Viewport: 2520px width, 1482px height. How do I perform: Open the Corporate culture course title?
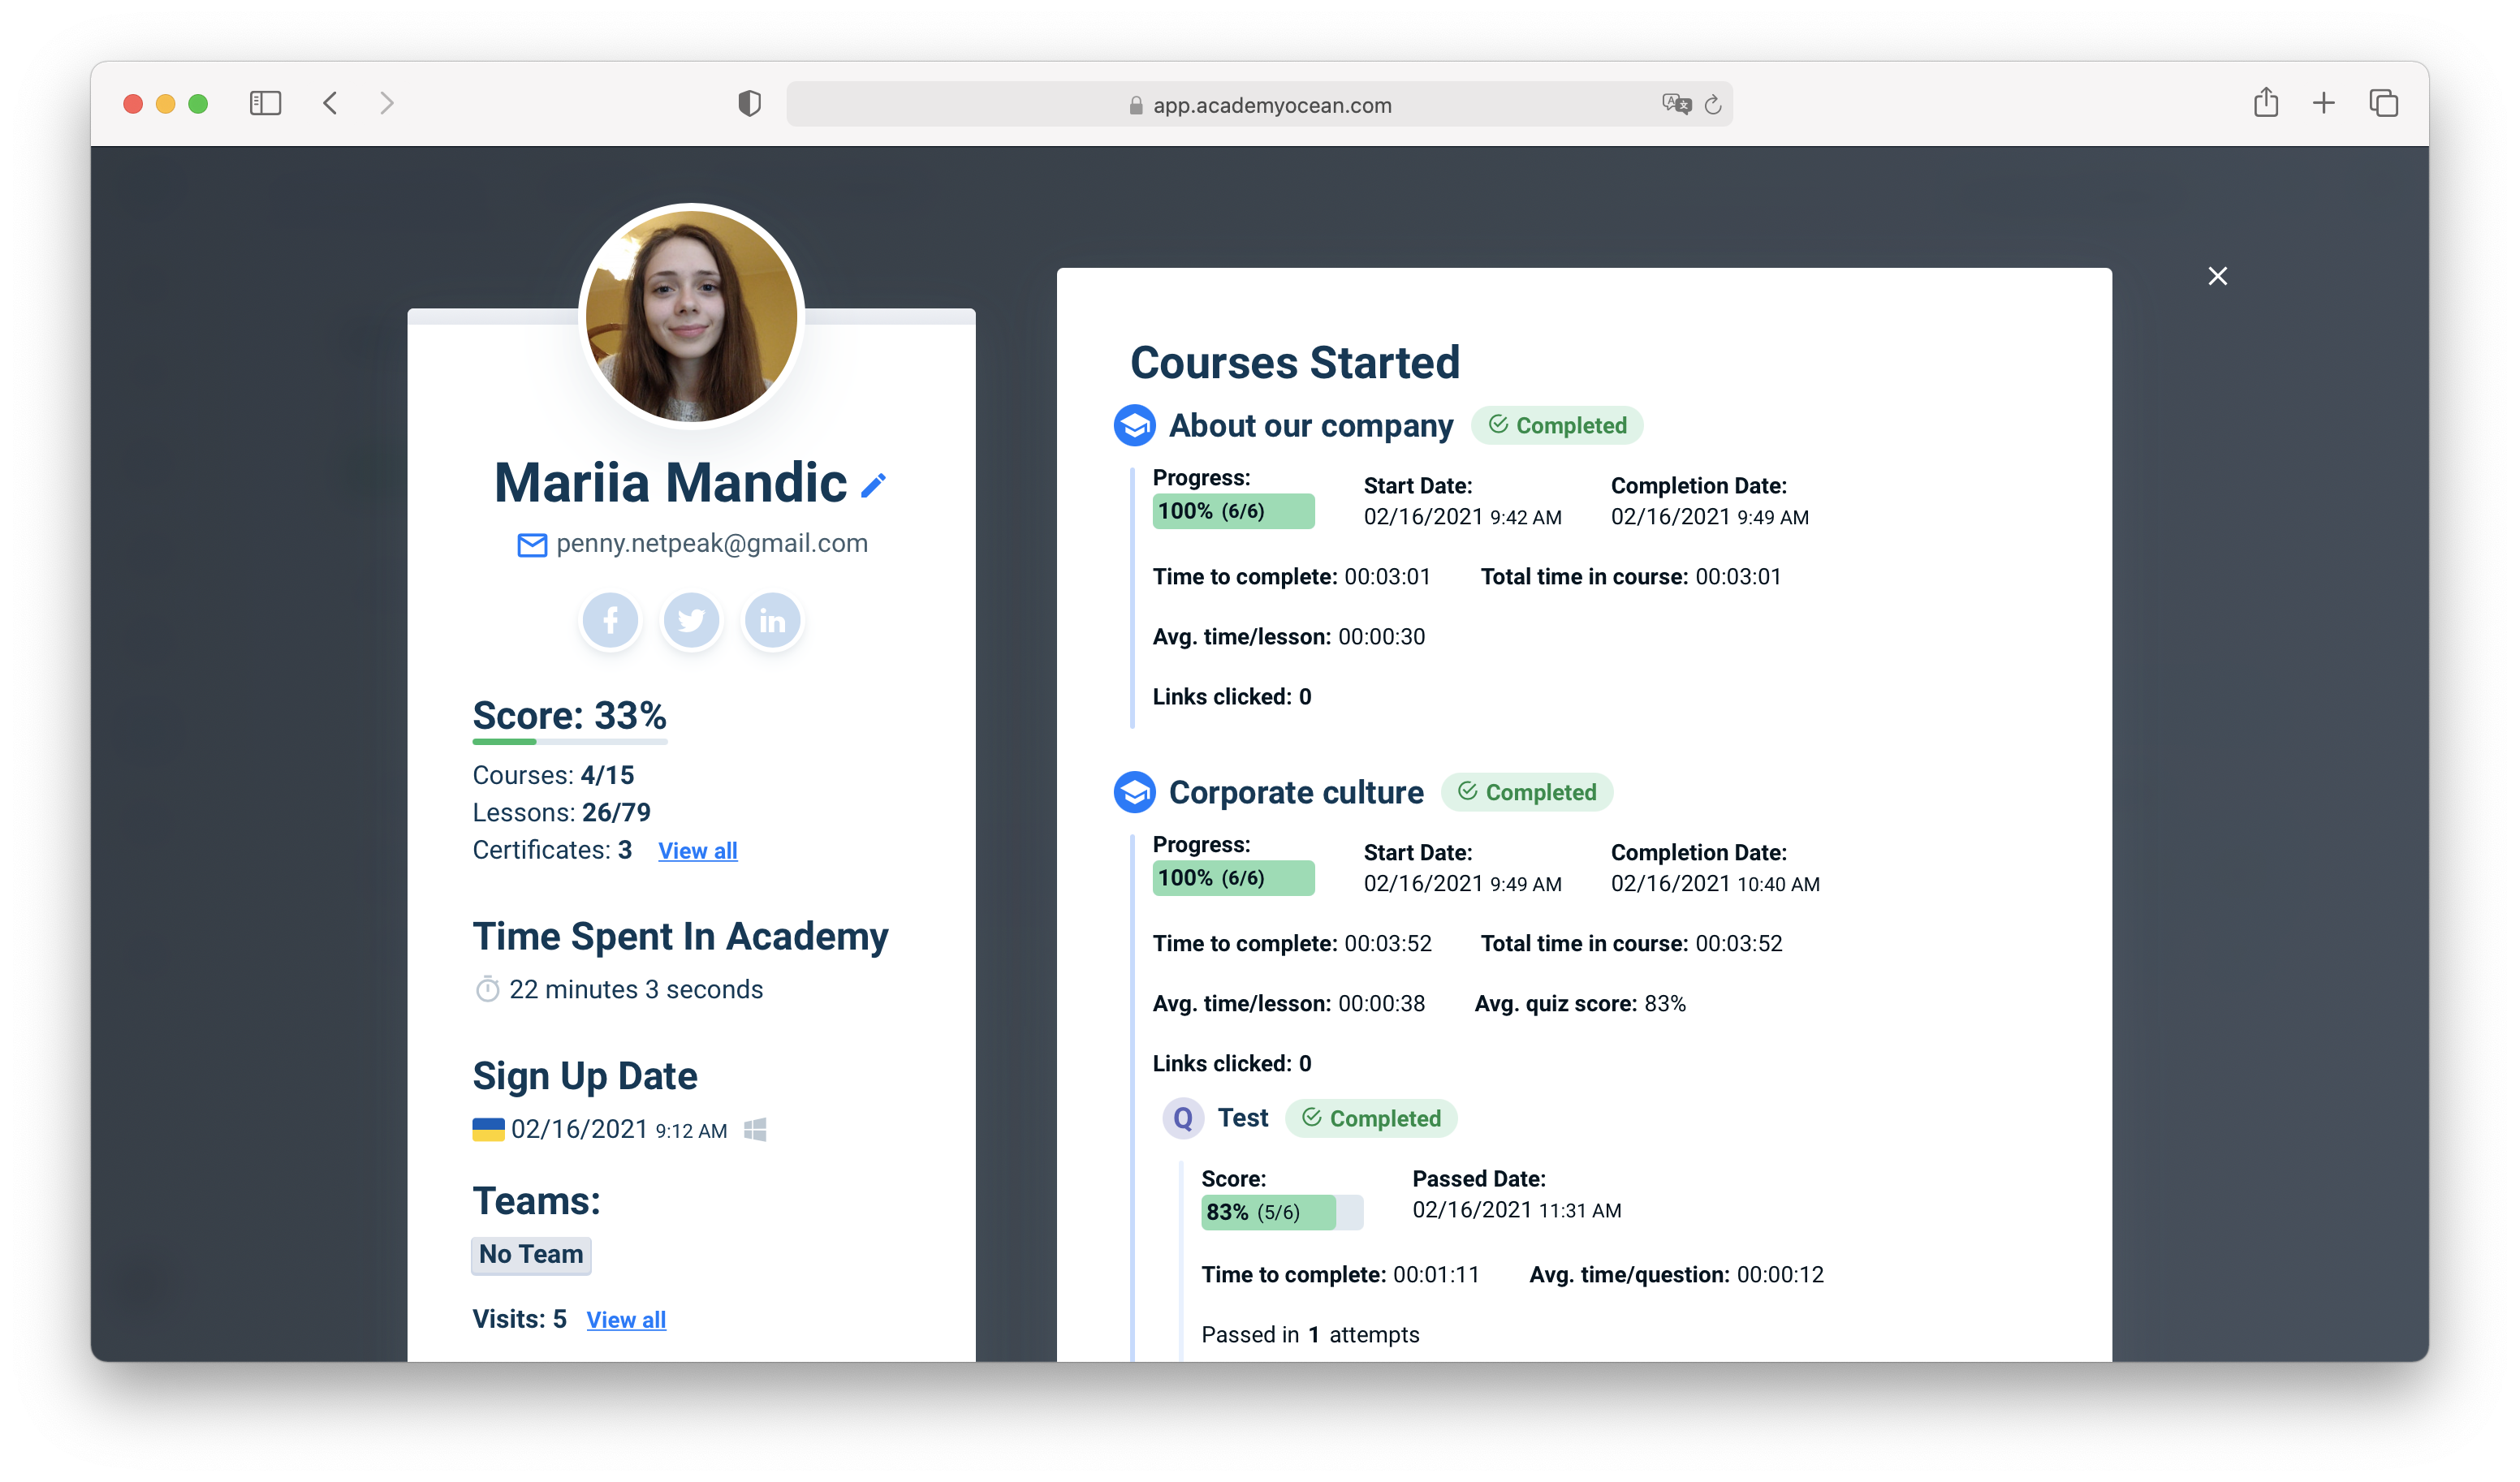click(x=1296, y=792)
